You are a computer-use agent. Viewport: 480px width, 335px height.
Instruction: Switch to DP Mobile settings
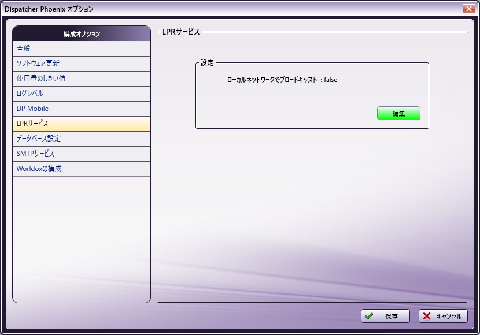(x=33, y=109)
